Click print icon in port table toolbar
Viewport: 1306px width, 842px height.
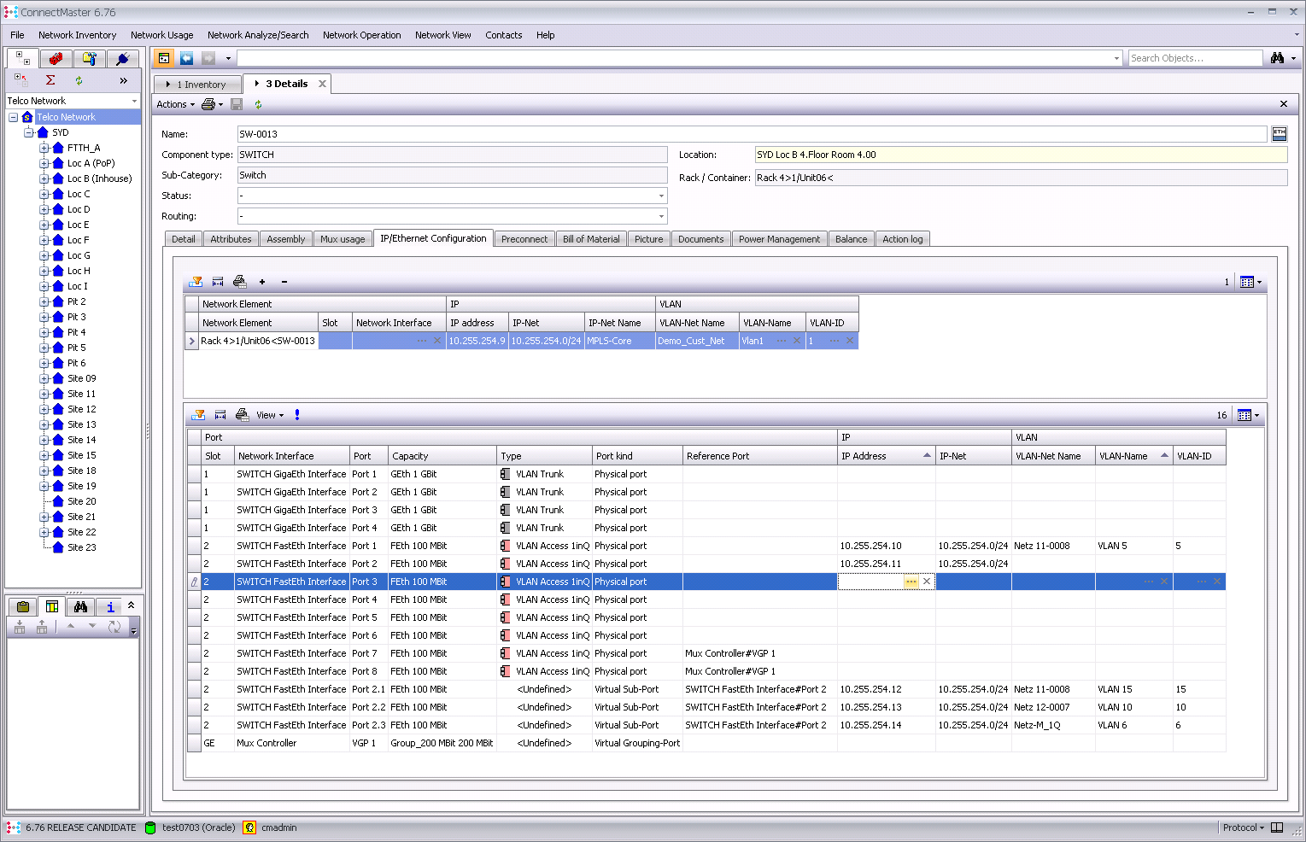[243, 415]
